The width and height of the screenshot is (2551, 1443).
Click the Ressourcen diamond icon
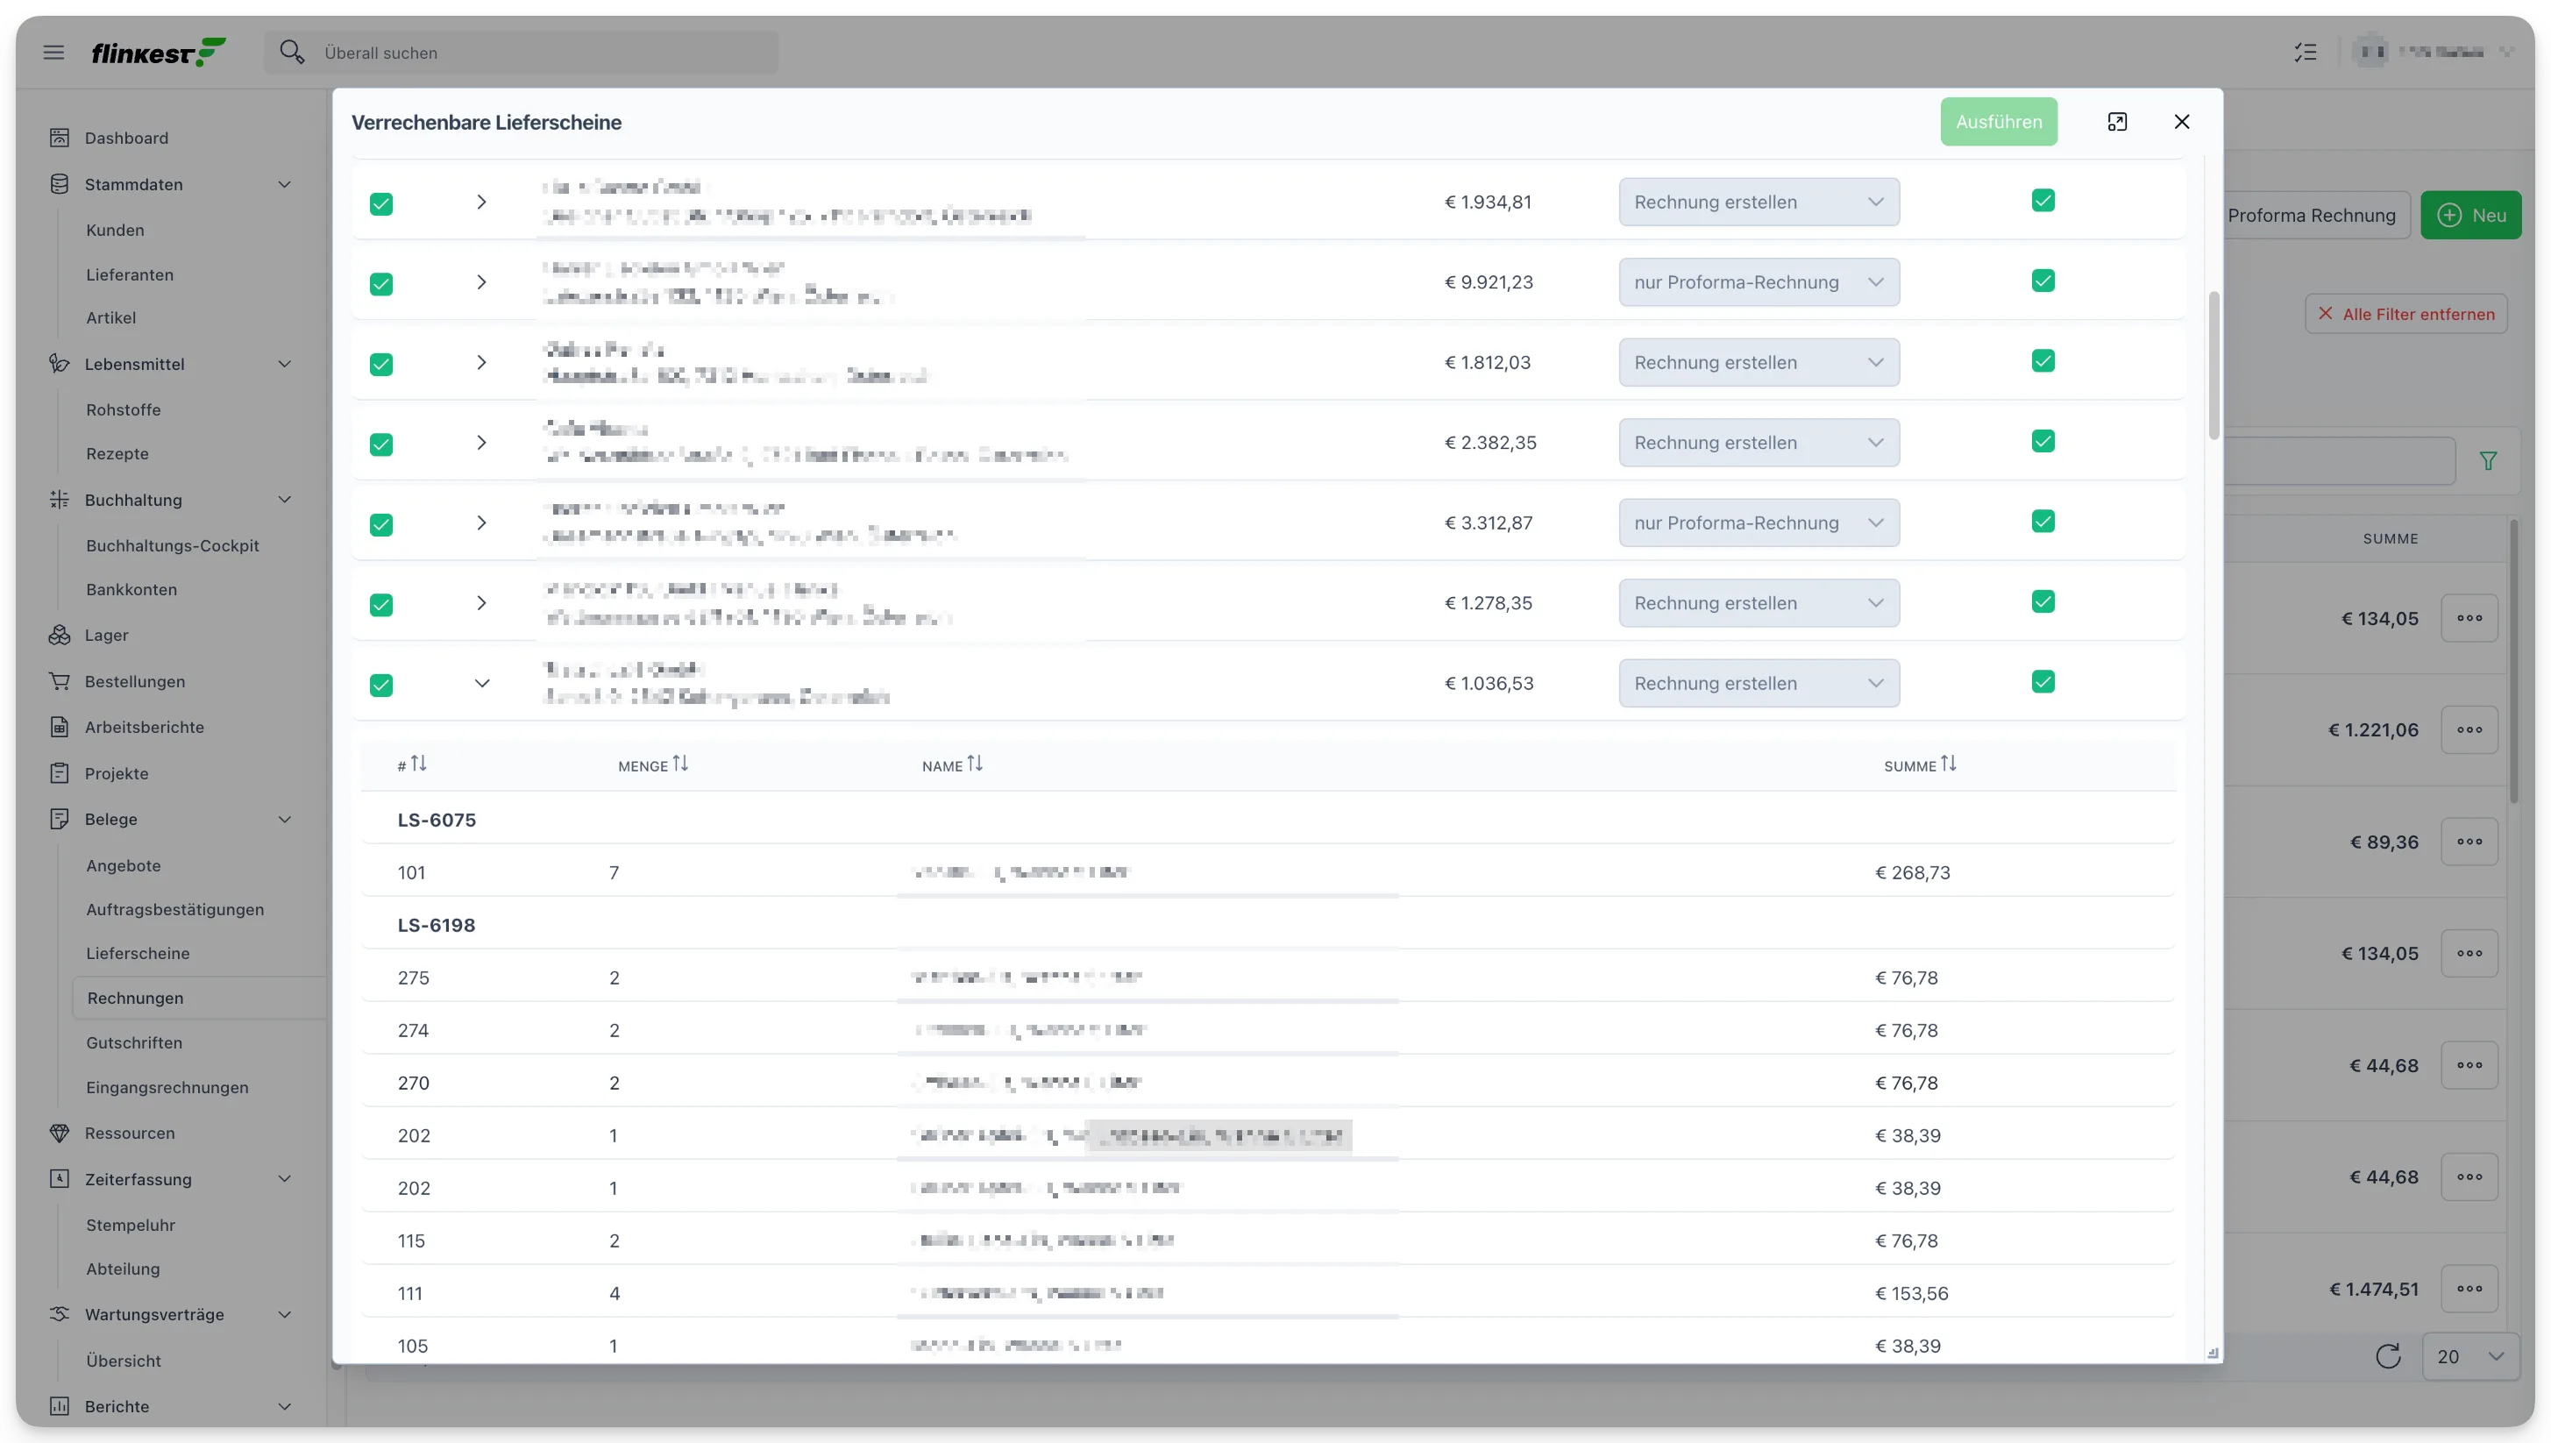tap(60, 1133)
